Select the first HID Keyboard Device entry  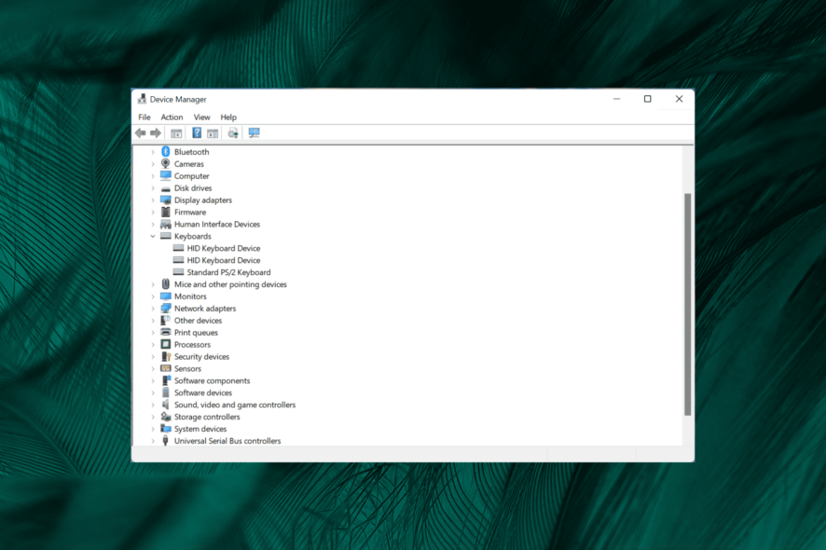[x=224, y=248]
